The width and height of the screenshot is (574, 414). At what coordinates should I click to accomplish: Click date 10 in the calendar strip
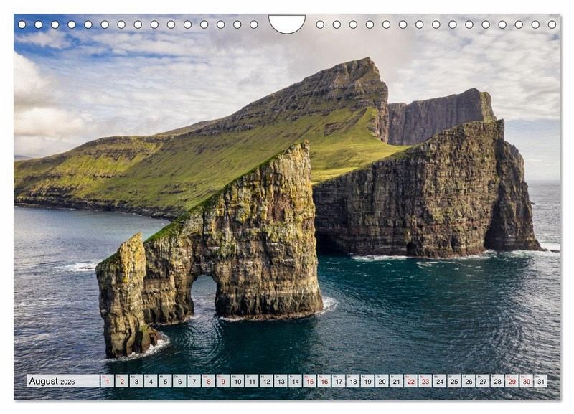coord(237,381)
